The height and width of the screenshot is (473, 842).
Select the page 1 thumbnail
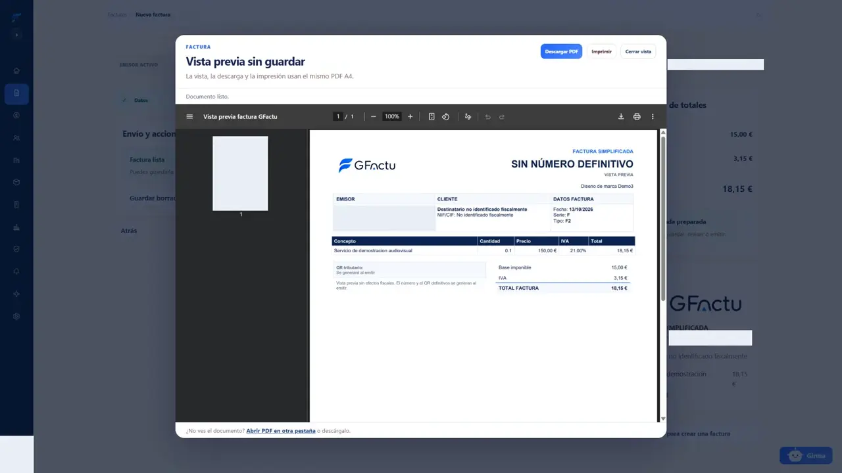pos(240,173)
